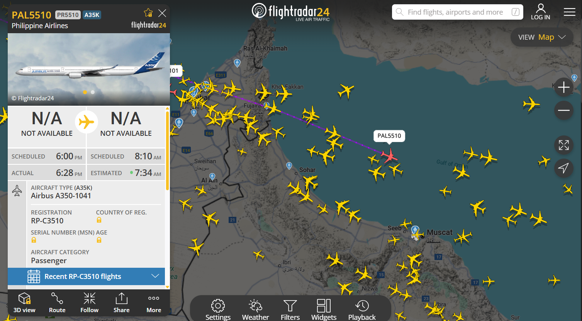Viewport: 582px width, 321px height.
Task: Open the hamburger main menu
Action: tap(569, 12)
